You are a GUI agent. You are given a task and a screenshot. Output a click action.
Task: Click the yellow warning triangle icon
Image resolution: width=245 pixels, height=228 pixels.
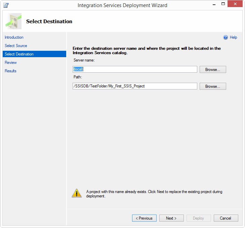tap(77, 193)
